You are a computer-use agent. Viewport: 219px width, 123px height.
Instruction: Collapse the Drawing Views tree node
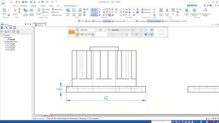pos(4,42)
